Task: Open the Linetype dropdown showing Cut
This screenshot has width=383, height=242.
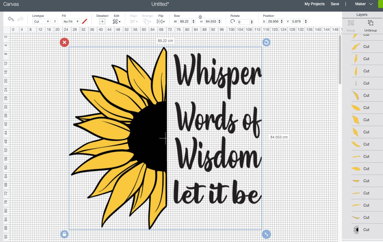Action: click(x=41, y=21)
